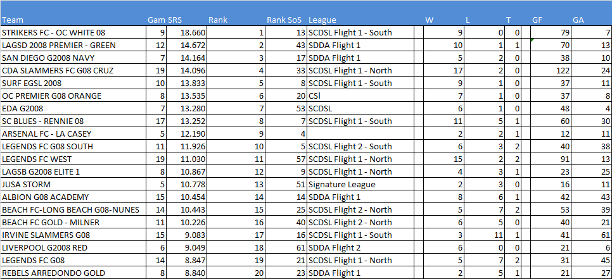Click the BEACH FC GOLD - MILNER cell
The width and height of the screenshot is (612, 279).
[x=73, y=223]
